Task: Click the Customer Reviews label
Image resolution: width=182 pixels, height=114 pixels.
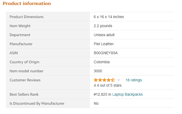Action: click(x=25, y=80)
